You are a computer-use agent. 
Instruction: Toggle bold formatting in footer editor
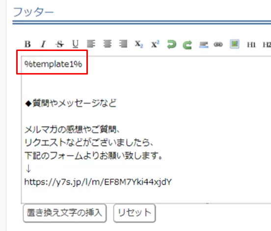27,44
